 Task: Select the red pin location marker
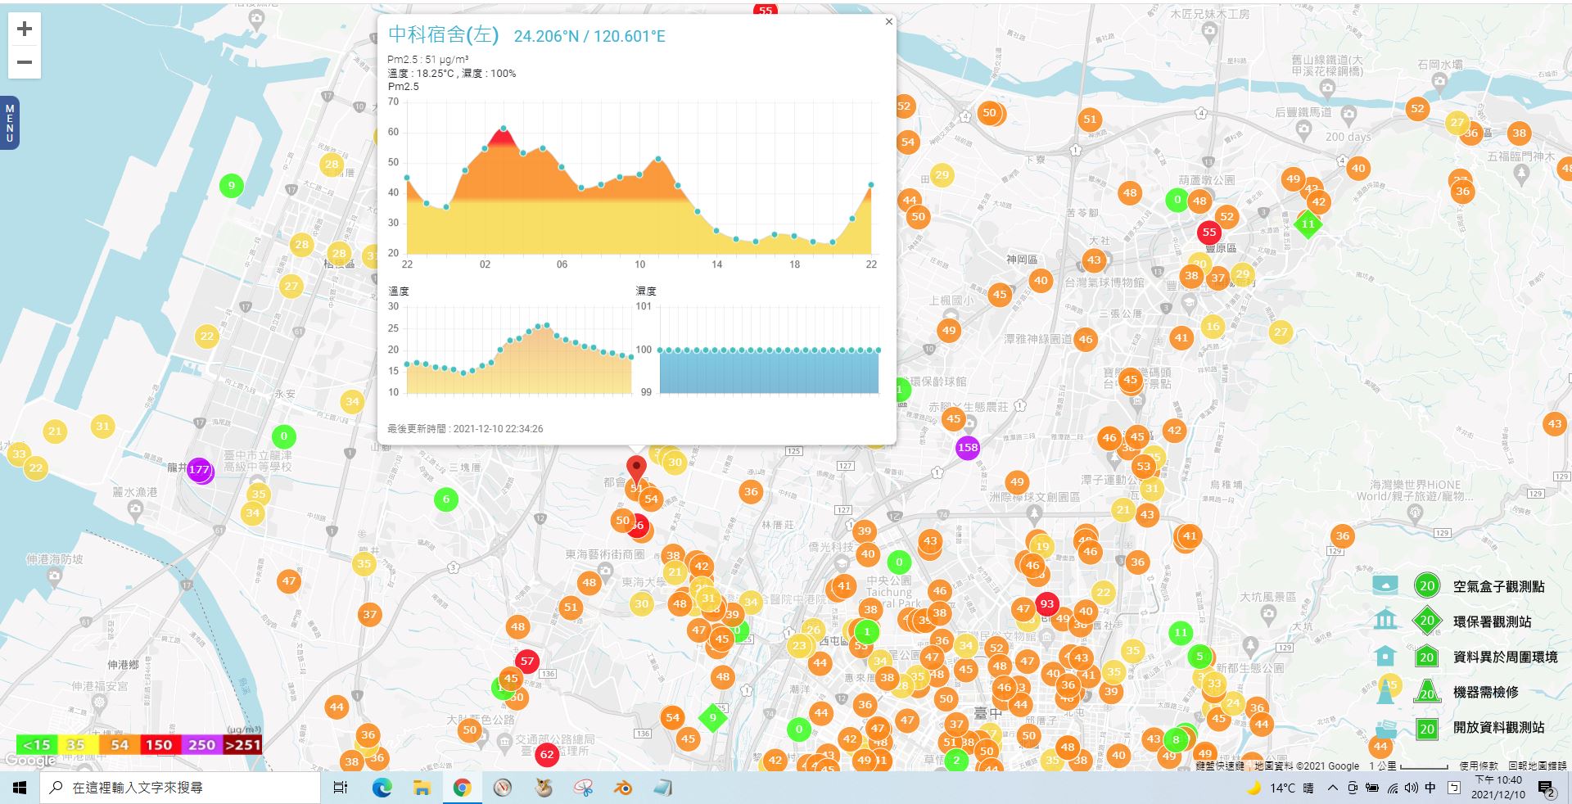pyautogui.click(x=636, y=471)
